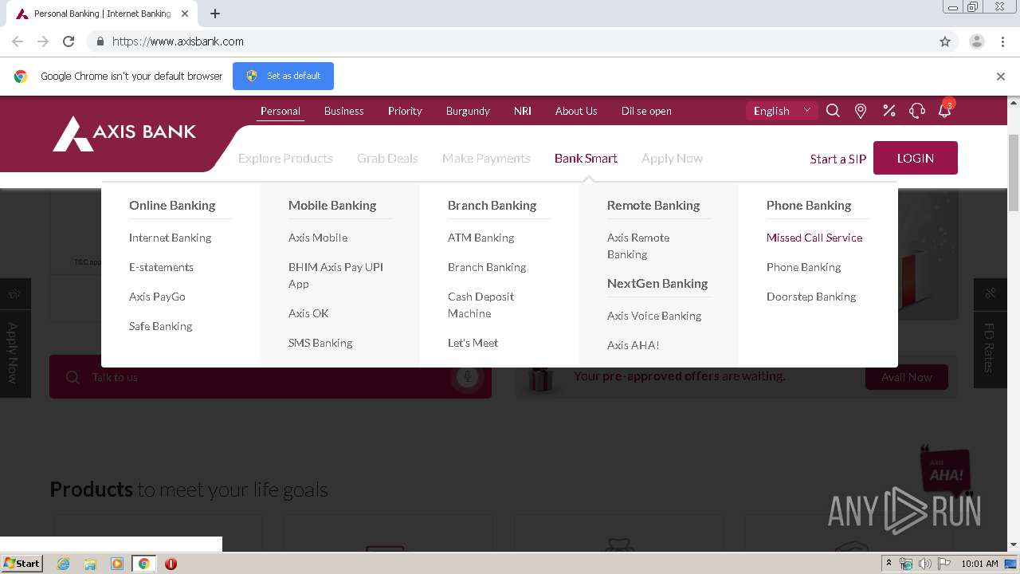Open Let's Meet link

tap(473, 343)
